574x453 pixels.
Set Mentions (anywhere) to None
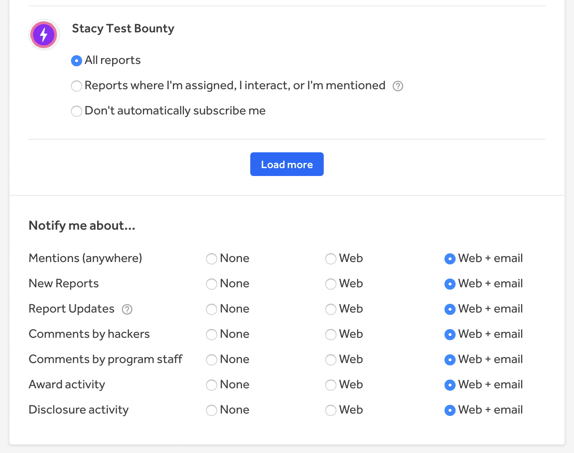point(212,259)
